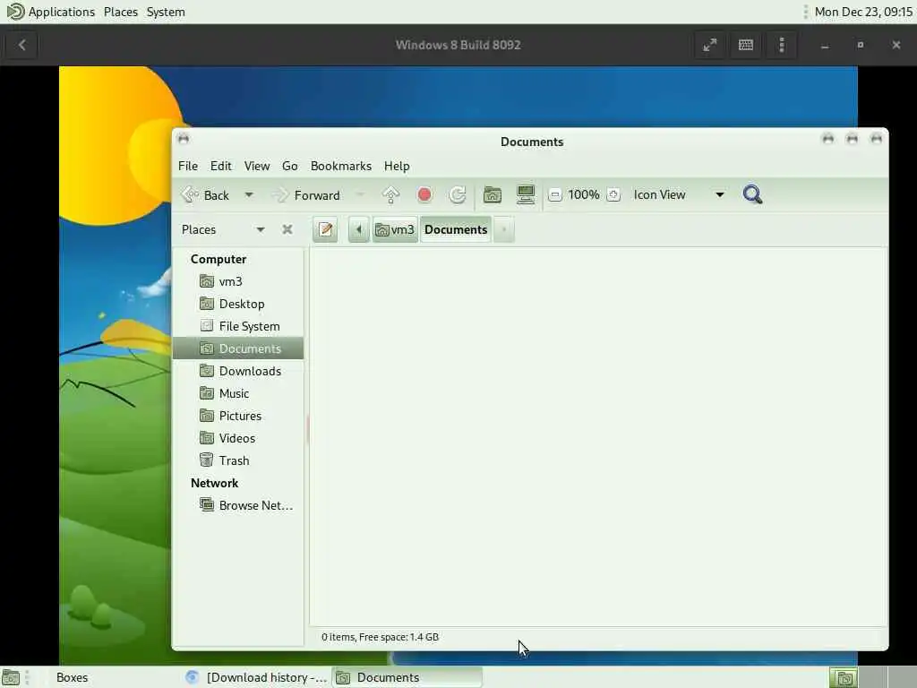Open Pictures folder in sidebar
Image resolution: width=917 pixels, height=688 pixels.
coord(238,416)
